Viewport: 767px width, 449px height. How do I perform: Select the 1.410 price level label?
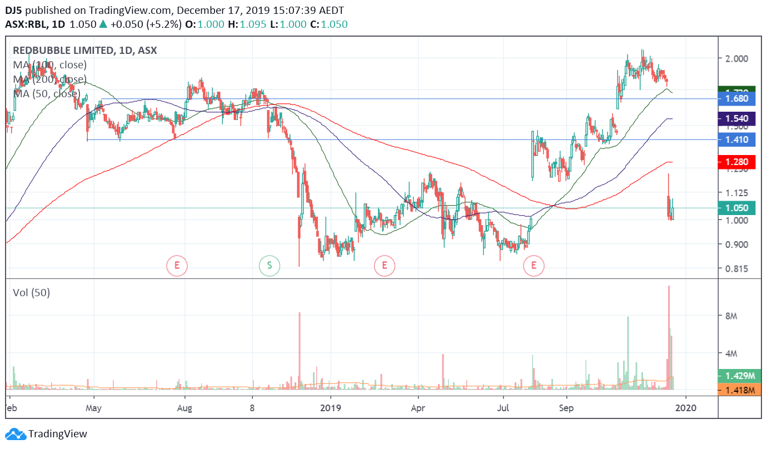(736, 139)
